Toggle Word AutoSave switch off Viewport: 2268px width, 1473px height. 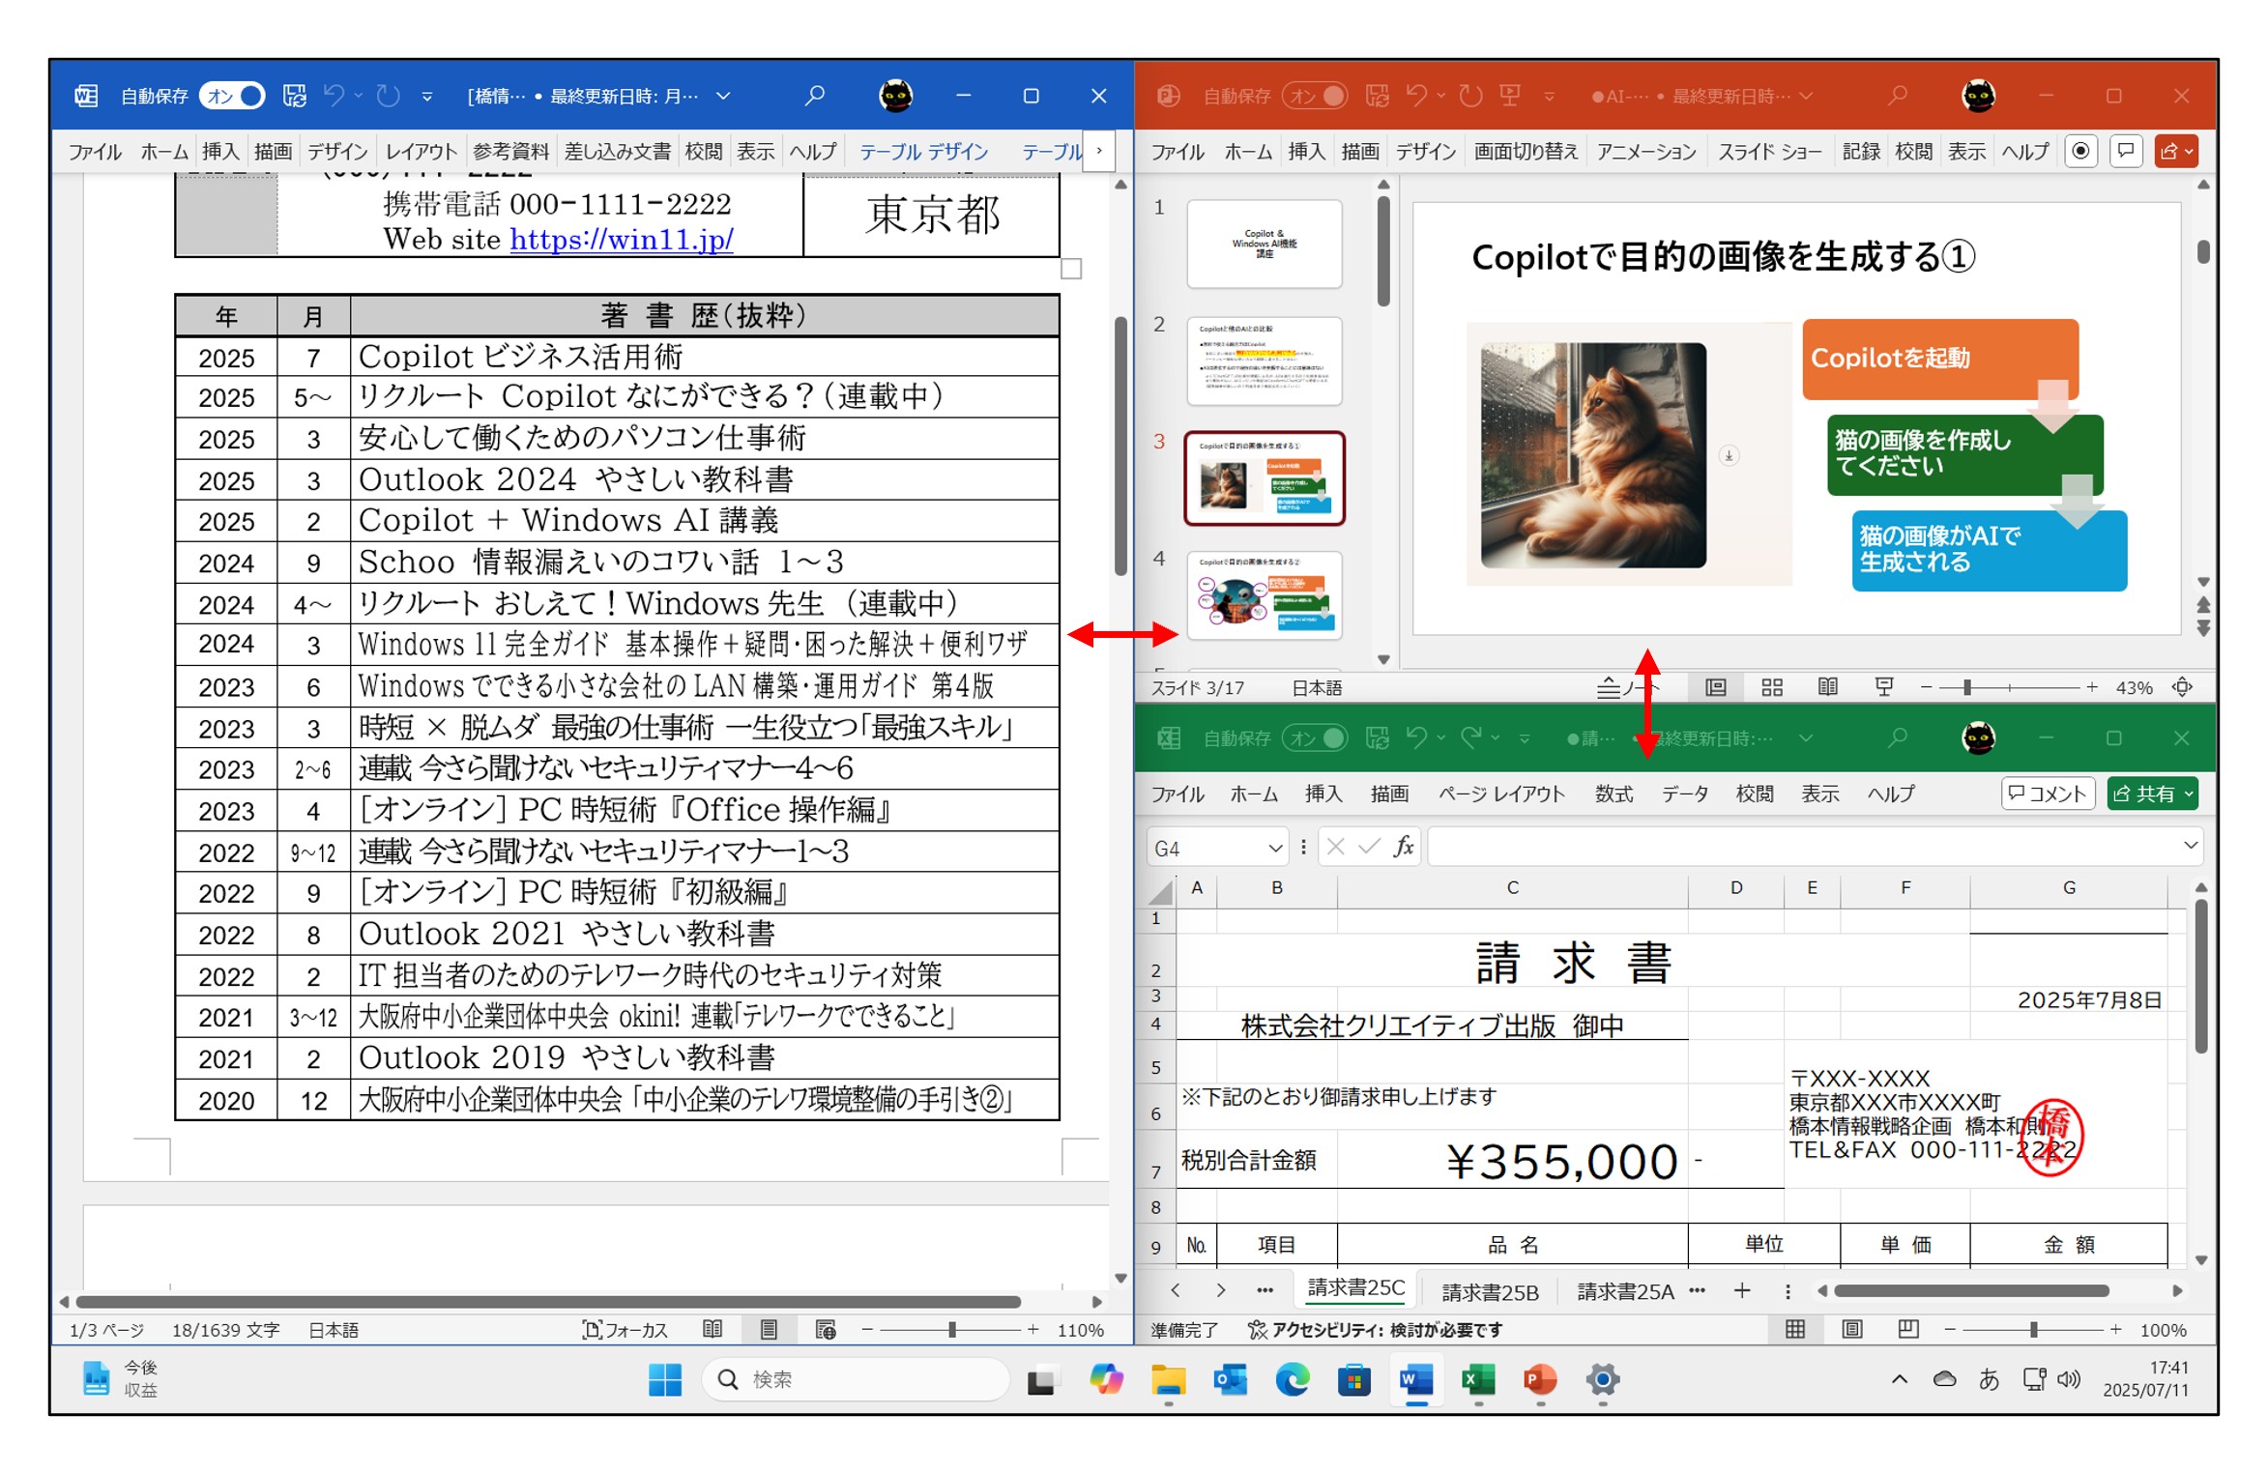[233, 96]
